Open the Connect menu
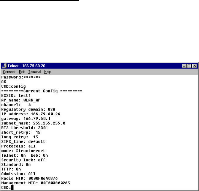Image resolution: width=199 pixels, height=191 pixels. pyautogui.click(x=9, y=72)
